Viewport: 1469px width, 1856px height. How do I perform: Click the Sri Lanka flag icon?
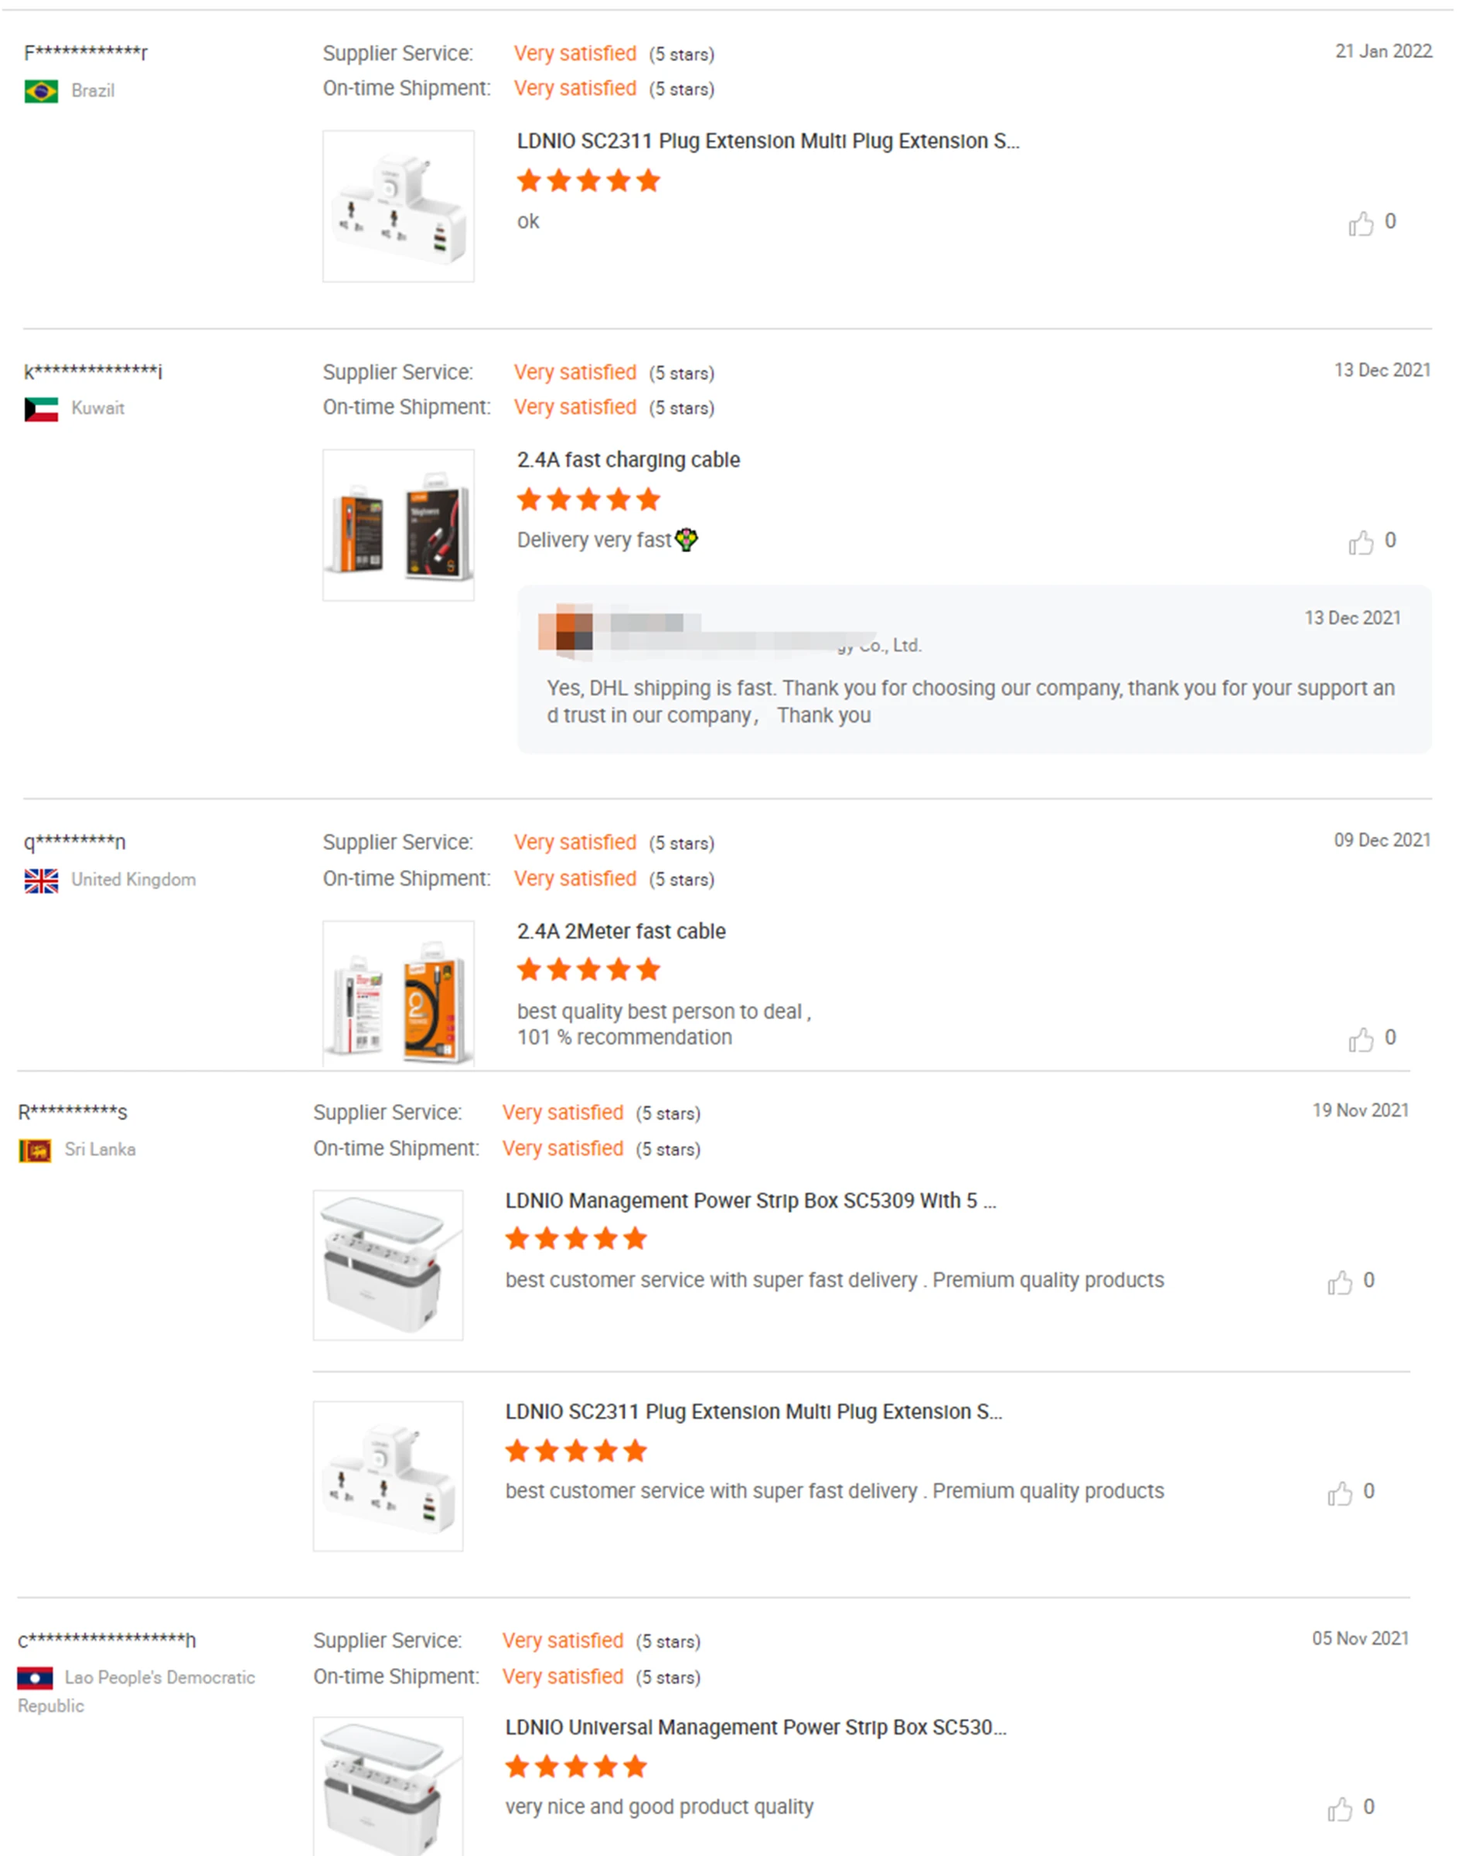click(x=36, y=1150)
